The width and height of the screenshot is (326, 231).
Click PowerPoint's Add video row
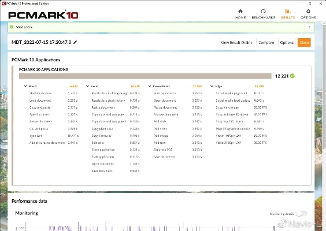tap(177, 129)
